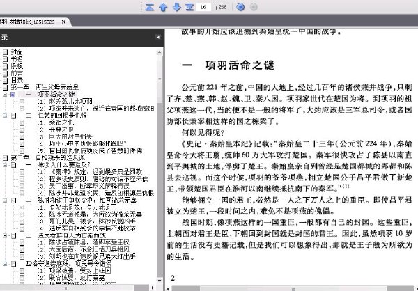The width and height of the screenshot is (418, 291).
Task: Click the page icon beside 项梁被骗，受封上柱国
Action: click(x=22, y=271)
